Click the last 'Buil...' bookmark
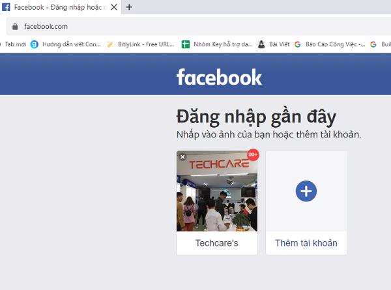Screen dimensions: 391x290 coord(381,44)
